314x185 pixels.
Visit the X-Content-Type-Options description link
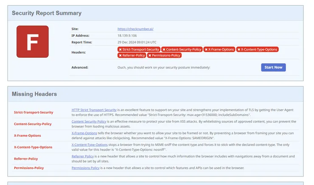pyautogui.click(x=89, y=145)
